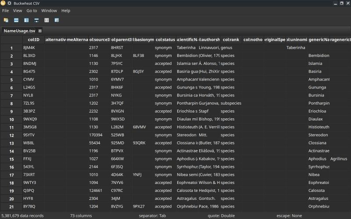The height and width of the screenshot is (219, 351).
Task: Open the View menu
Action: (18, 11)
